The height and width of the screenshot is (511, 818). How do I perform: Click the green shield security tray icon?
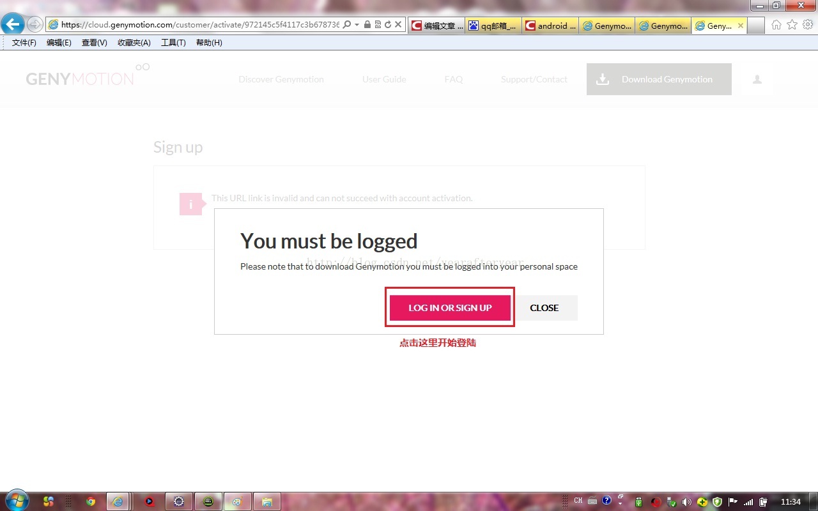(x=718, y=502)
